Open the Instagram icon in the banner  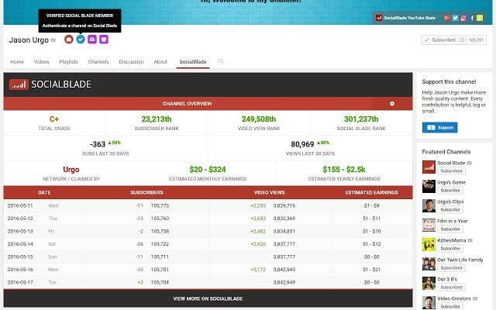click(463, 18)
